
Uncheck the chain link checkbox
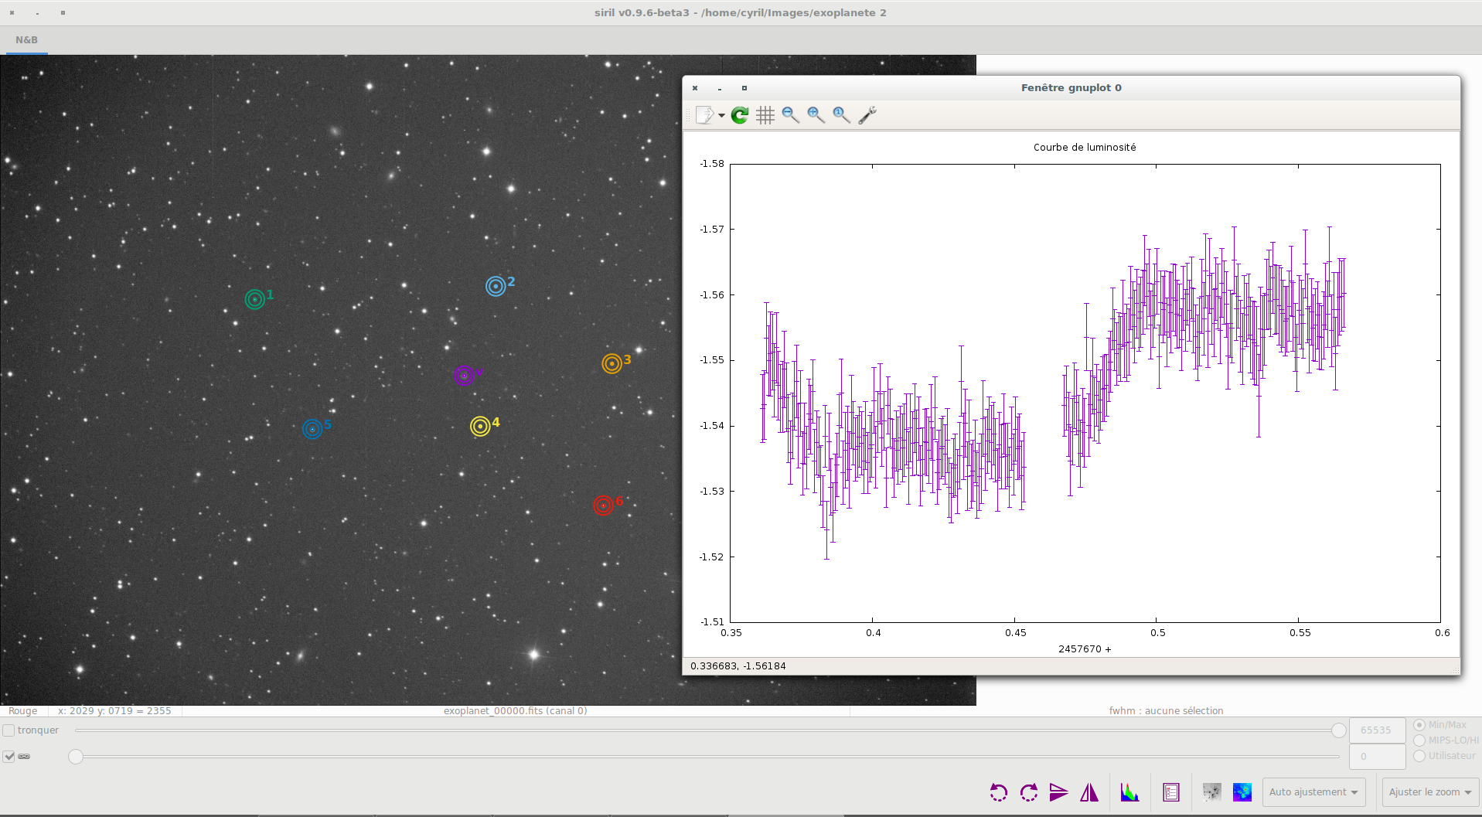pyautogui.click(x=9, y=757)
